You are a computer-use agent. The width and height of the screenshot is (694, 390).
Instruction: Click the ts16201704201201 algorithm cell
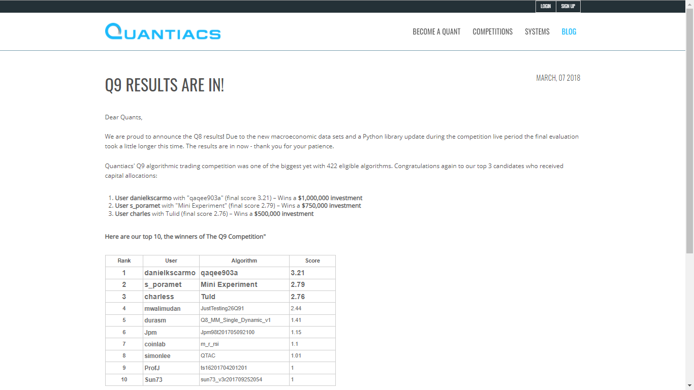(244, 368)
